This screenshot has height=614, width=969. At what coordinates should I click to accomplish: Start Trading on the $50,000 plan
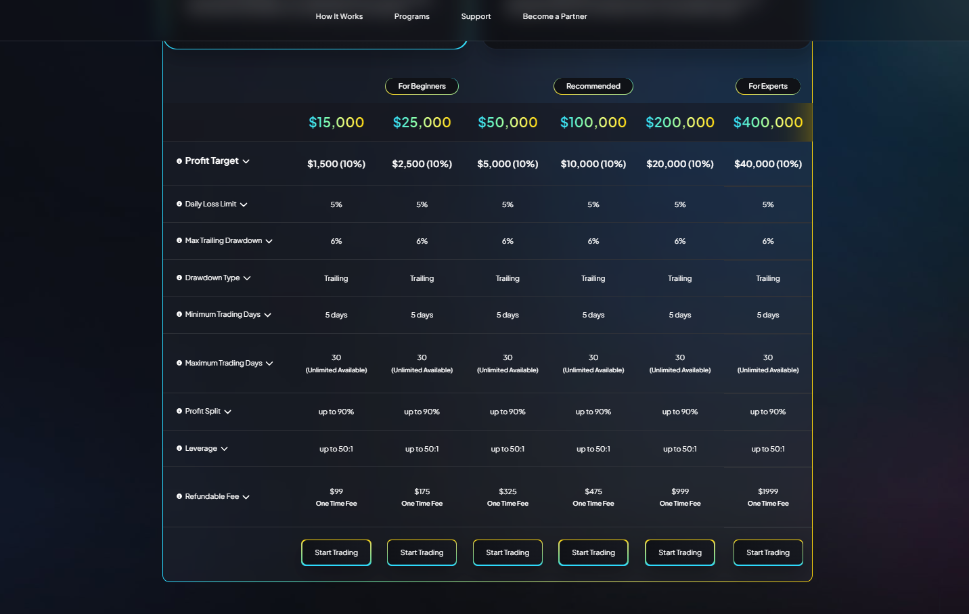tap(508, 552)
